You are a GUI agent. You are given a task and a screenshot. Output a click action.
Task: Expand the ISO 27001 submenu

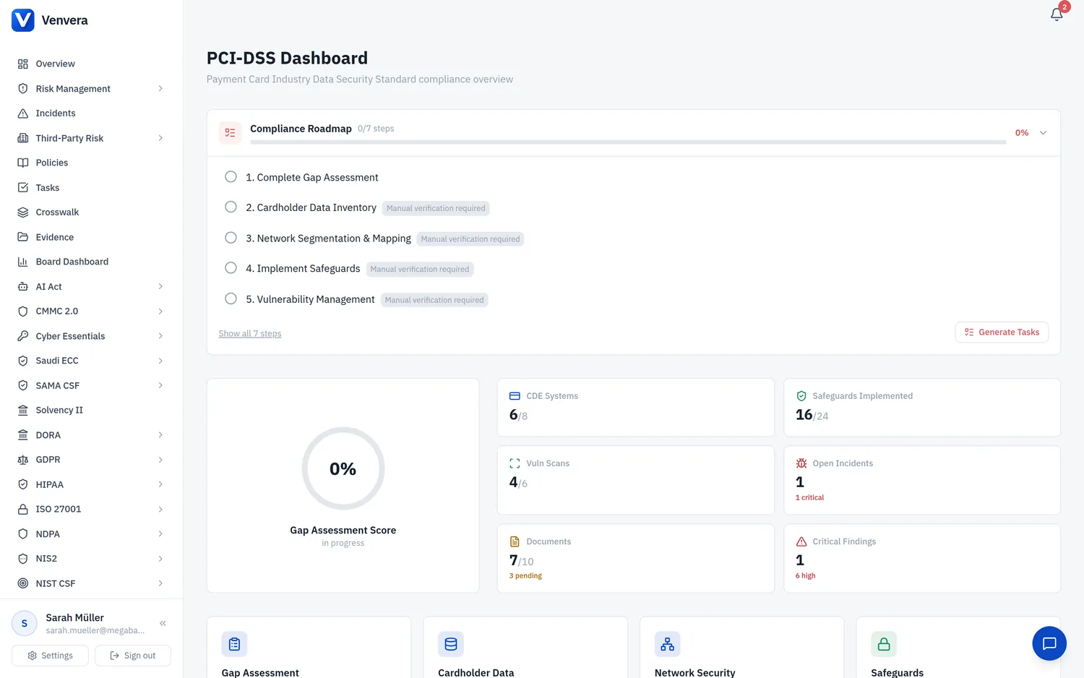point(160,510)
